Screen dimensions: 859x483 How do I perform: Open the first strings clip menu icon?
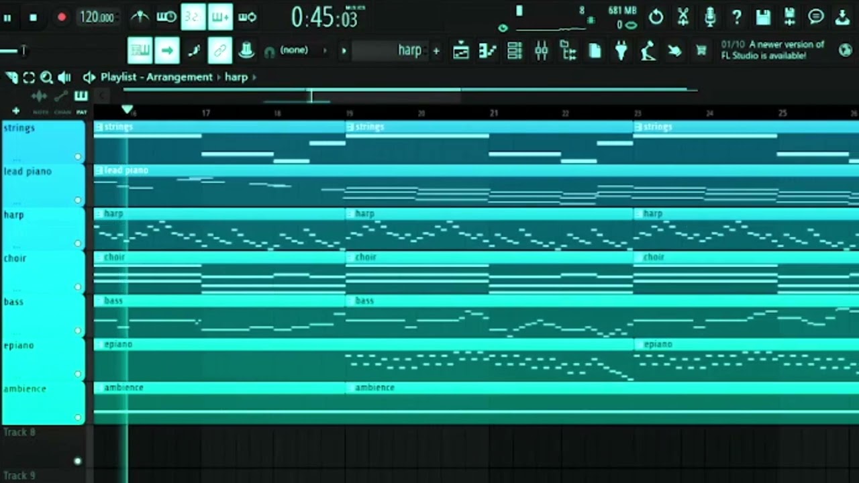(x=99, y=127)
